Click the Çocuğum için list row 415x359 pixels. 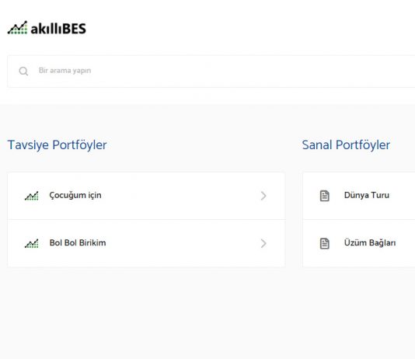click(x=146, y=196)
